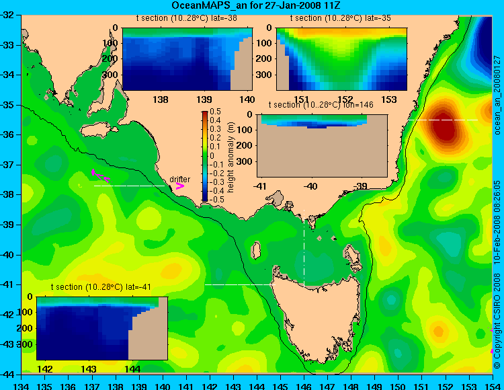Click the 0.2 tick on the colorbar
The height and width of the screenshot is (390, 504).
tap(215, 138)
